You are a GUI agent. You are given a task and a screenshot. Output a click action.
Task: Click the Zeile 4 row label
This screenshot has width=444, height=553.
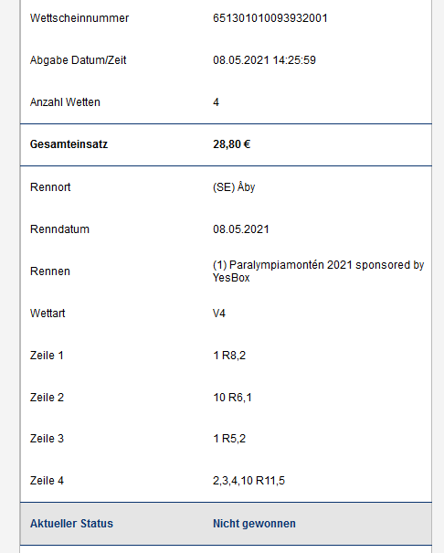[47, 481]
